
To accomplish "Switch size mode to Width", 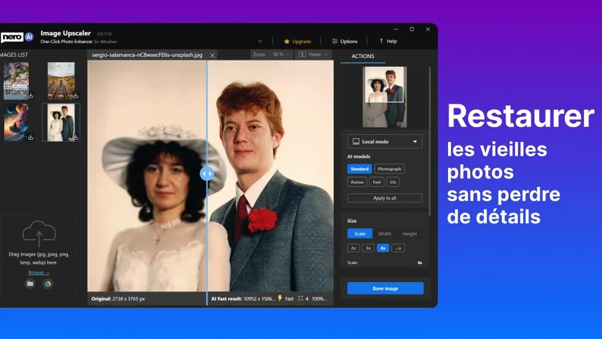I will click(385, 234).
